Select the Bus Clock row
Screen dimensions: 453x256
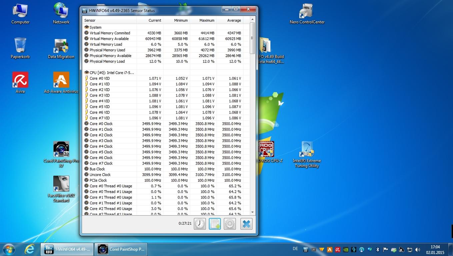point(163,169)
